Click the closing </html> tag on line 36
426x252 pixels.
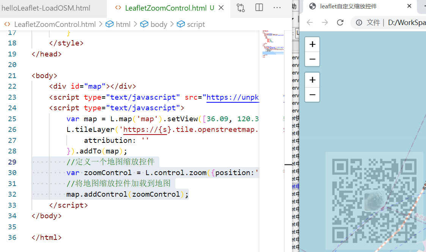pyautogui.click(x=46, y=237)
